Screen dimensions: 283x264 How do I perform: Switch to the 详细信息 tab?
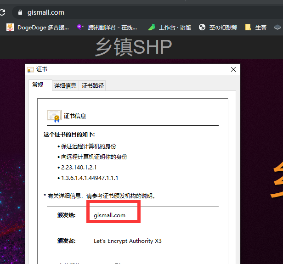click(65, 85)
